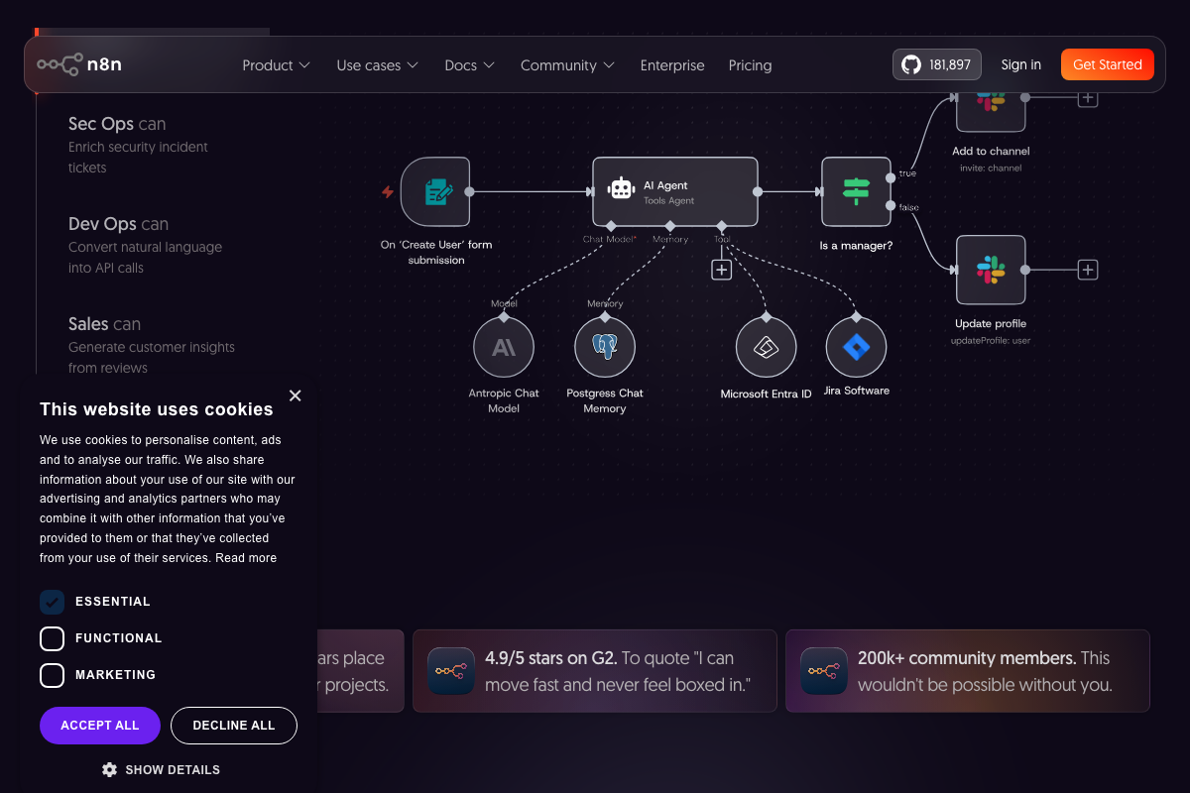
Task: Select the 'Is a manager?' switch node
Action: (x=856, y=191)
